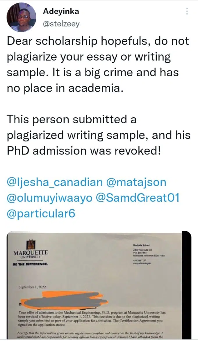The height and width of the screenshot is (341, 198).
Task: Open the @Ijesha_canadian mention
Action: coord(54,182)
